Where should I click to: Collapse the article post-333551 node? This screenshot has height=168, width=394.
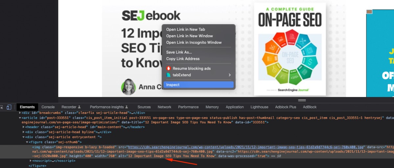click(20, 118)
